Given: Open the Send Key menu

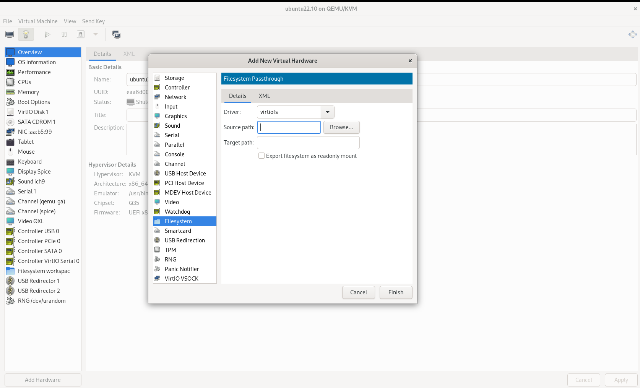Looking at the screenshot, I should point(93,21).
